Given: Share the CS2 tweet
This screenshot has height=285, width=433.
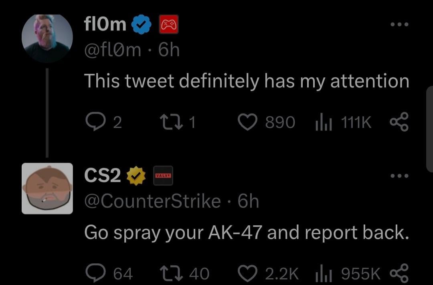Looking at the screenshot, I should coord(399,273).
